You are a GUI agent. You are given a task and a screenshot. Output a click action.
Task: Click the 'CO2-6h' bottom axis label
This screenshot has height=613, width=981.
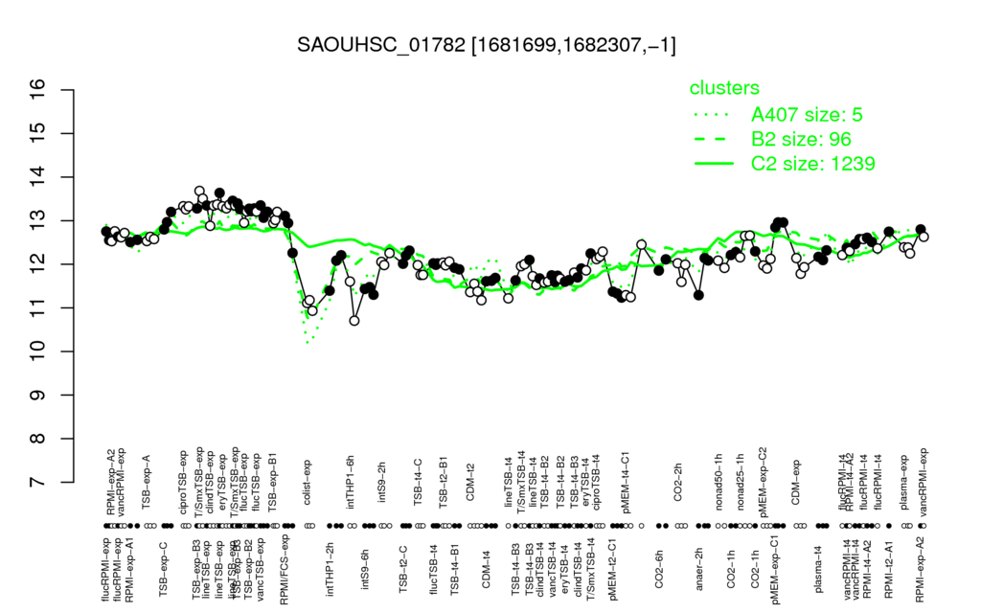[659, 569]
